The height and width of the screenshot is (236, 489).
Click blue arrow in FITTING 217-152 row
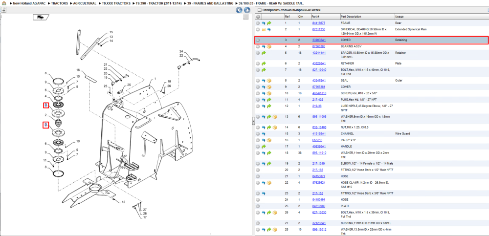pyautogui.click(x=264, y=193)
